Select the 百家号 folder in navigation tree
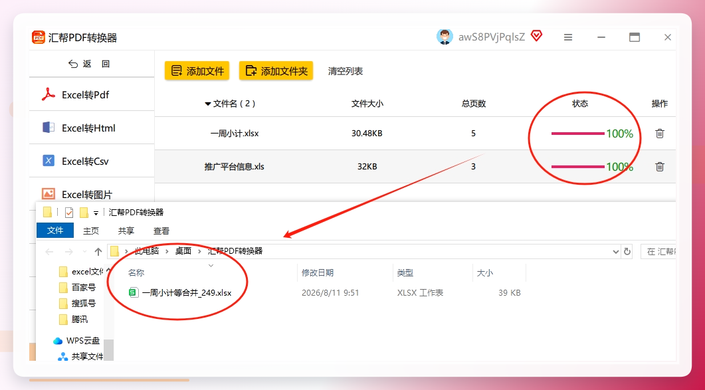The width and height of the screenshot is (705, 390). click(x=78, y=288)
